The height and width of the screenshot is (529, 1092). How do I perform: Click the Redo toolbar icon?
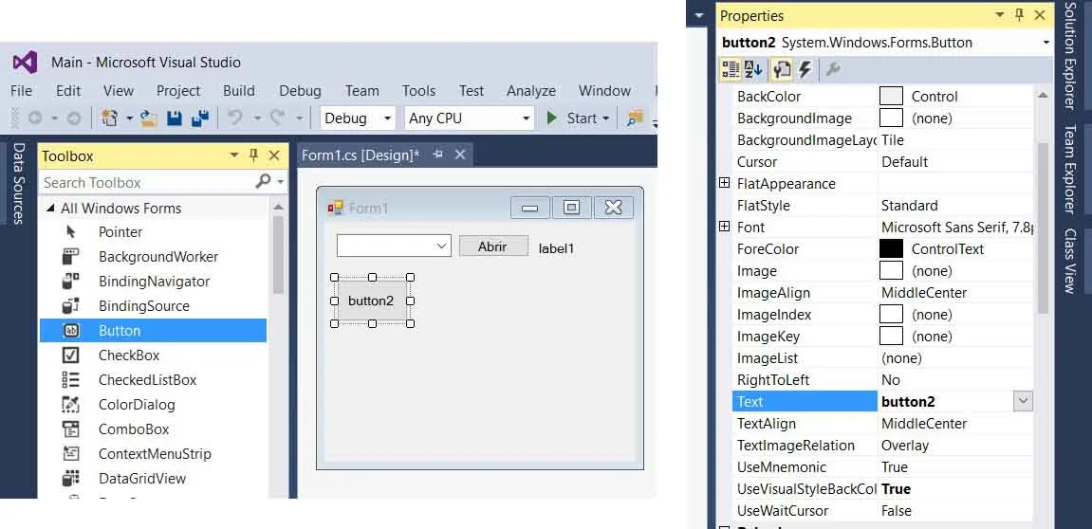point(277,119)
